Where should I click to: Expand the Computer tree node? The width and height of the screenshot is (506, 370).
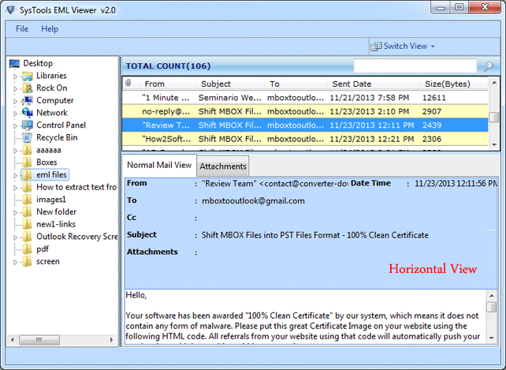click(x=15, y=101)
